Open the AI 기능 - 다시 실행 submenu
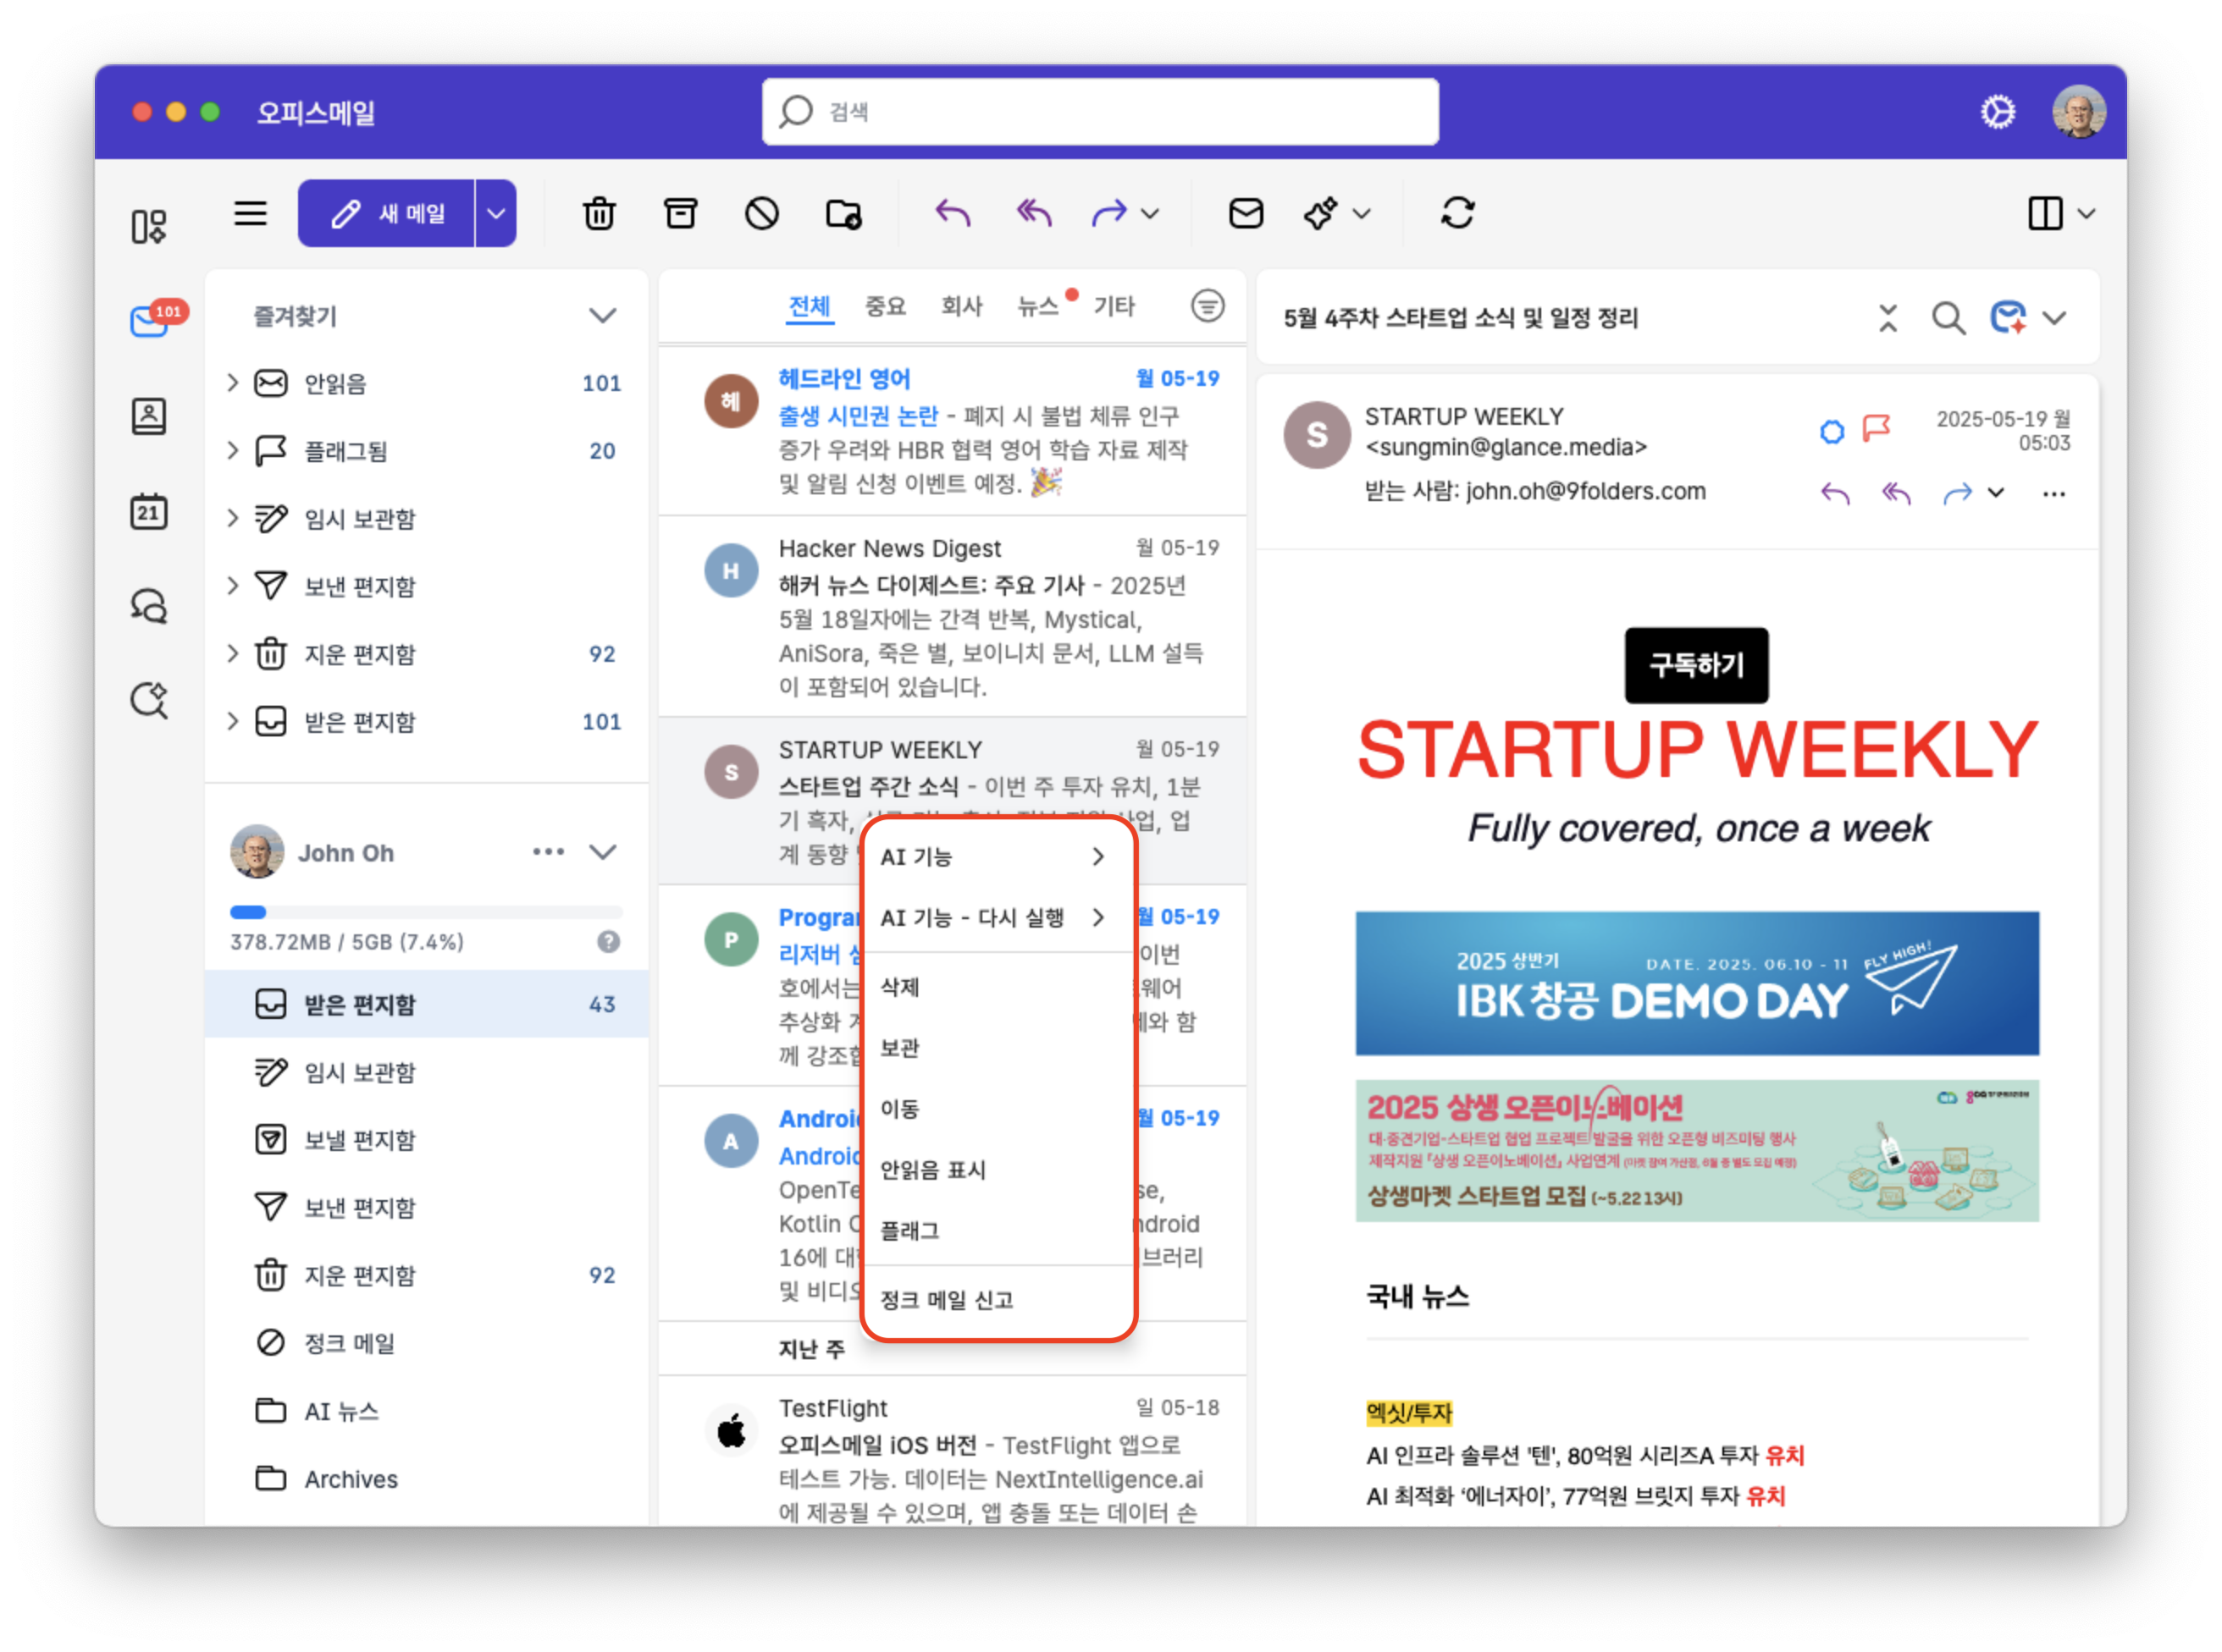Image resolution: width=2222 pixels, height=1652 pixels. (x=998, y=917)
